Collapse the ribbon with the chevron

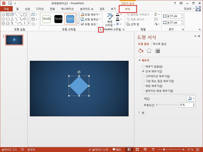point(200,30)
